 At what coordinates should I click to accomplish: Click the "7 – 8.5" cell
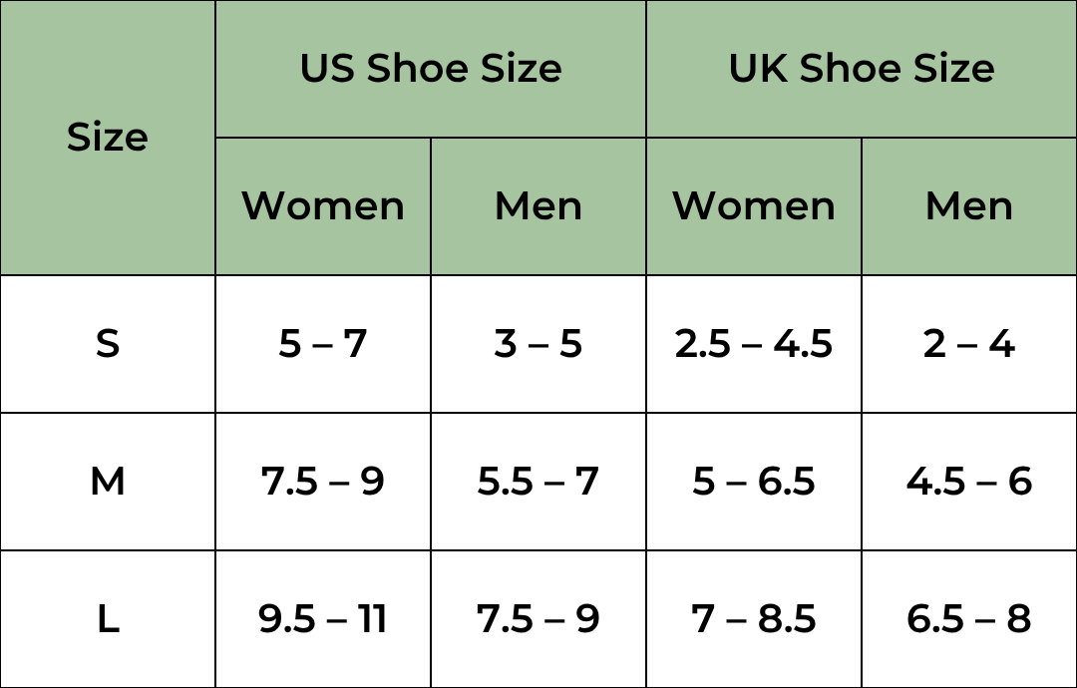pos(754,619)
